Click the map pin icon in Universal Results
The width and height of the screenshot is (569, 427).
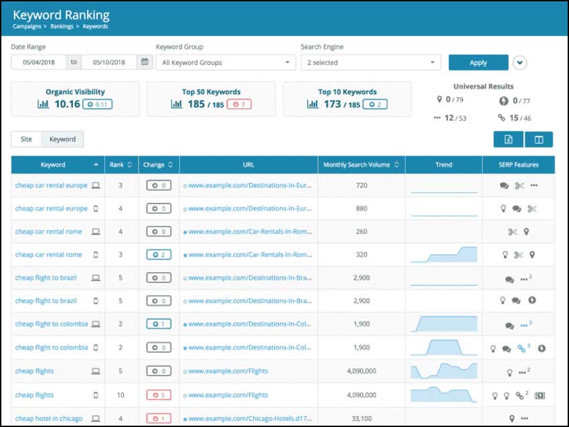click(438, 100)
